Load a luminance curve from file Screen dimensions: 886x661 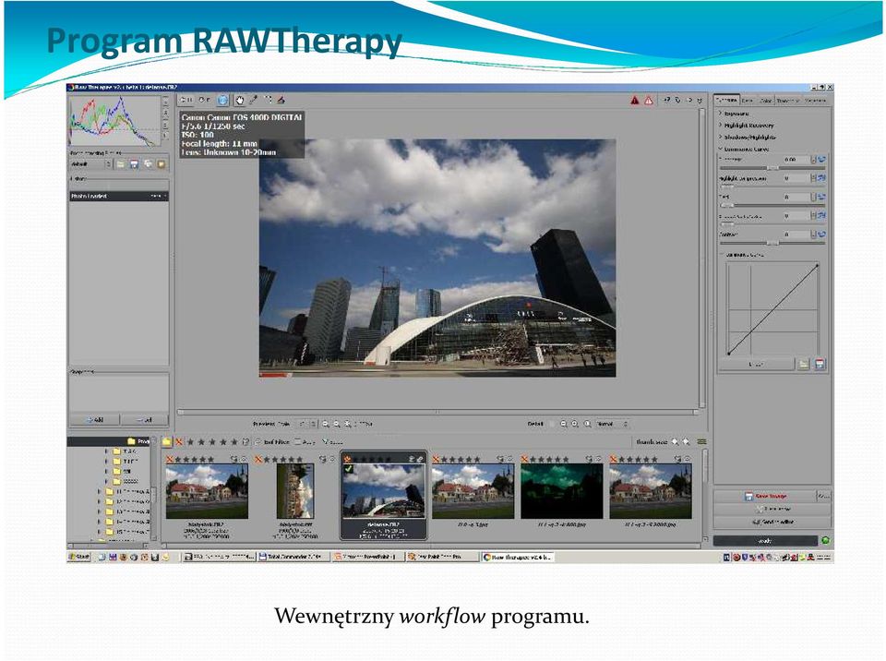[804, 365]
